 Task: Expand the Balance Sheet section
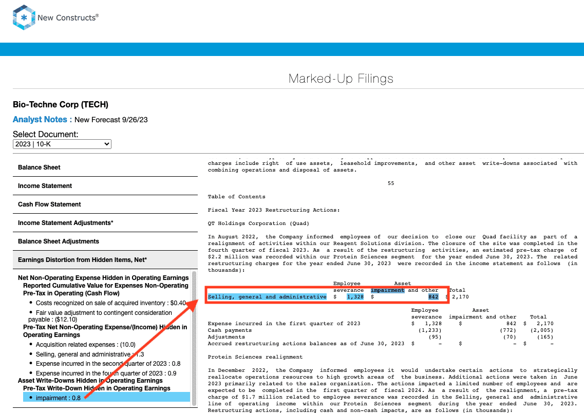pos(105,167)
